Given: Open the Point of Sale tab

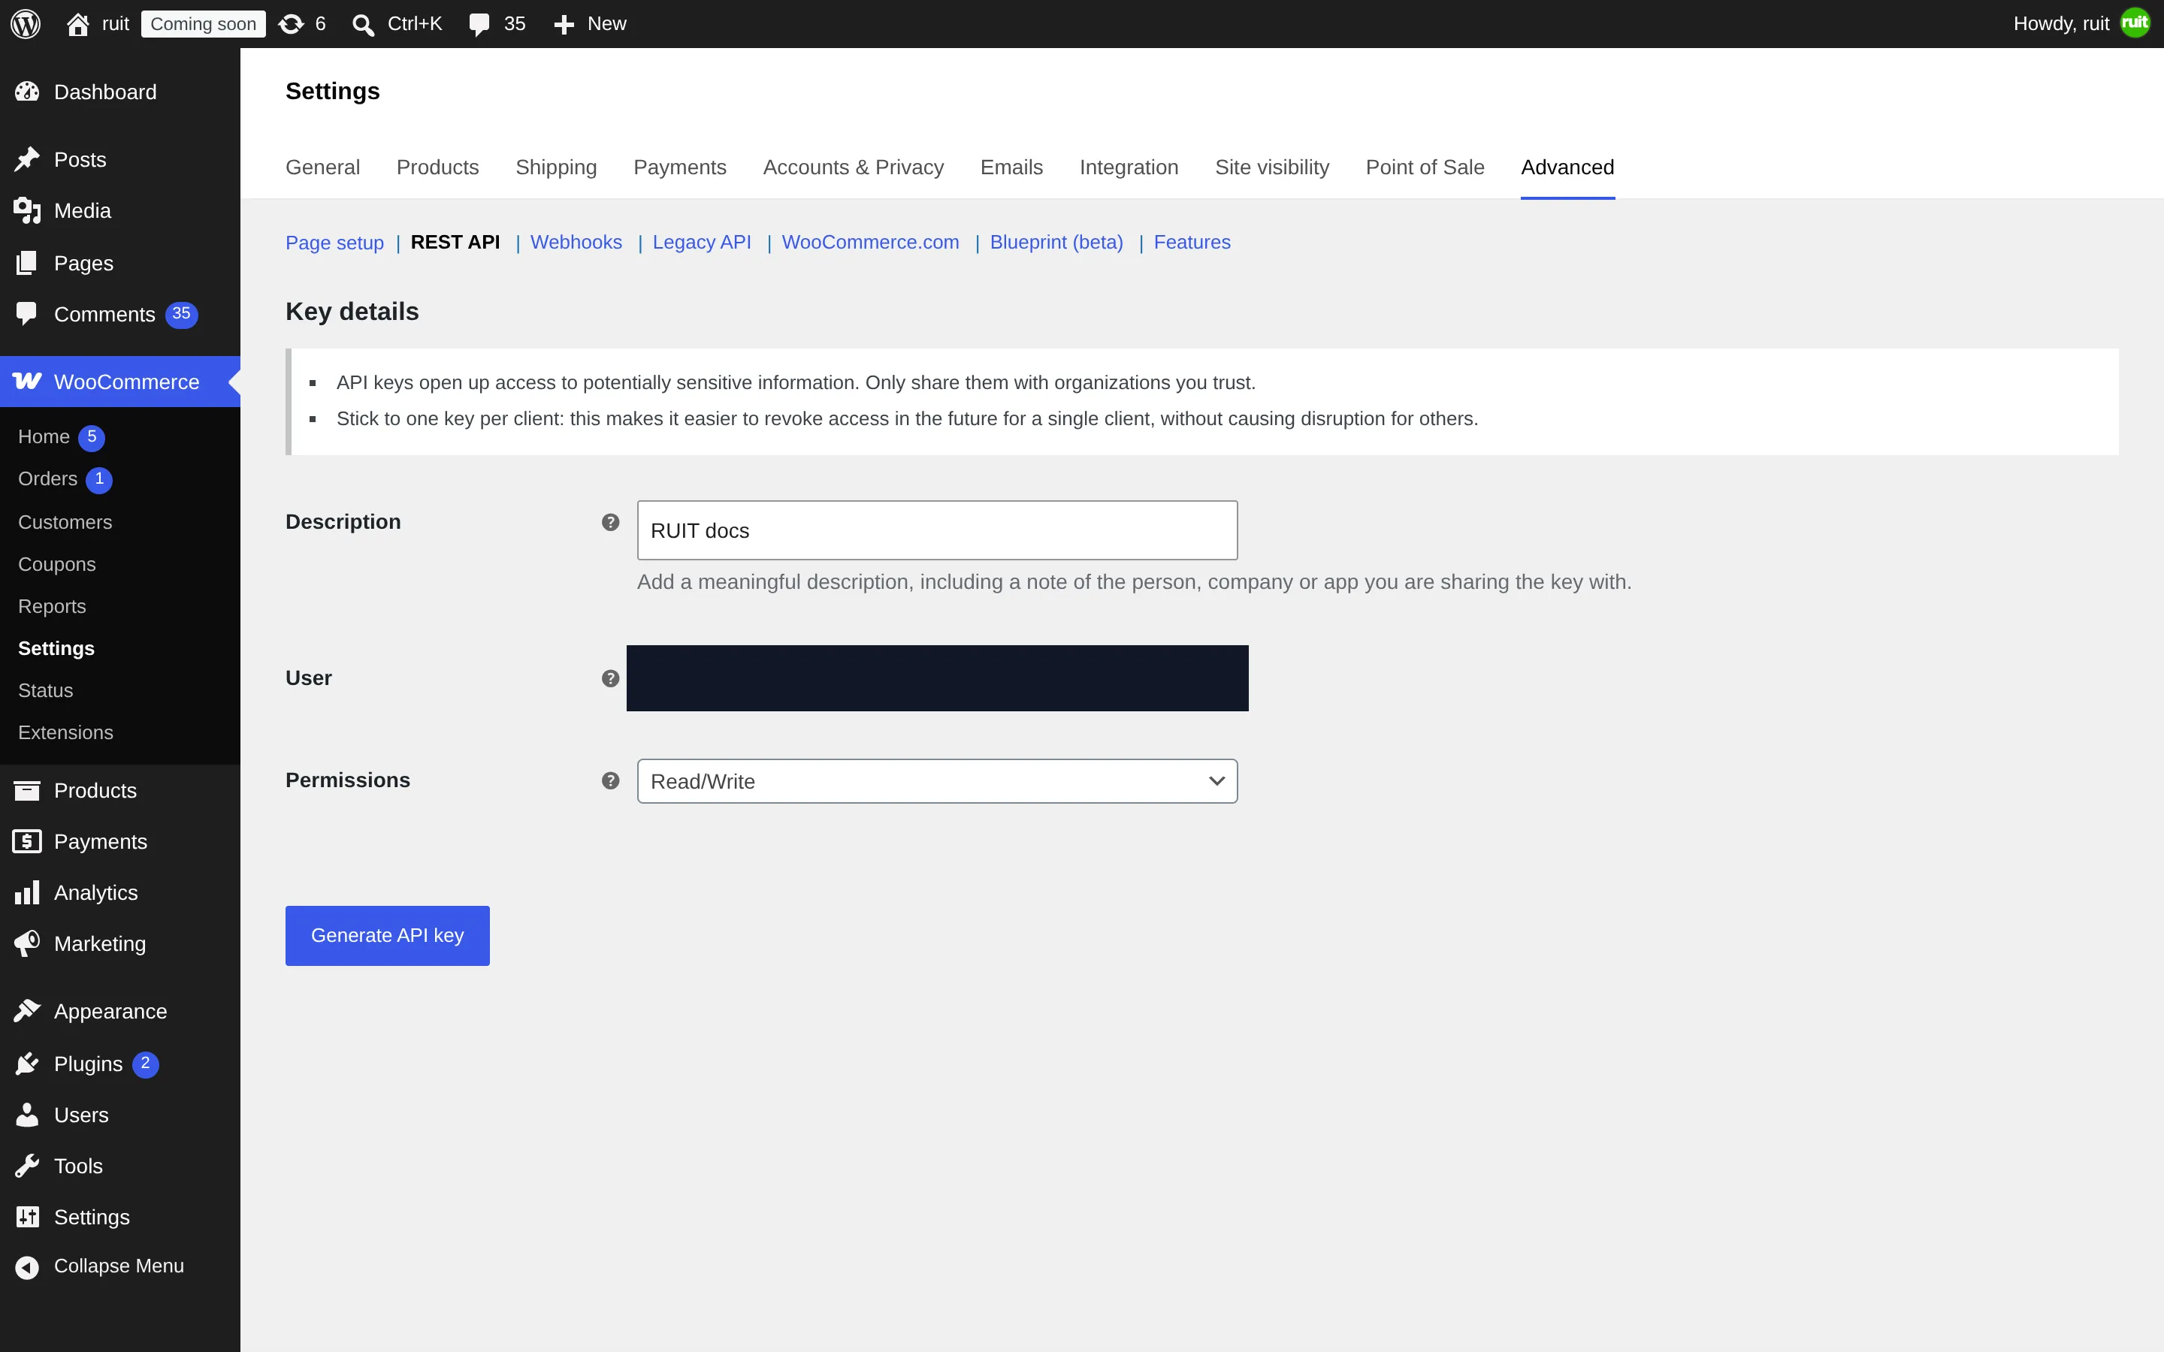Looking at the screenshot, I should click(x=1425, y=167).
